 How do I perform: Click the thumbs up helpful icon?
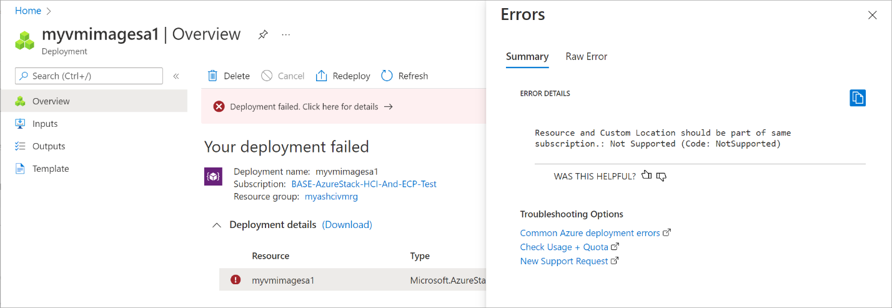coord(647,176)
